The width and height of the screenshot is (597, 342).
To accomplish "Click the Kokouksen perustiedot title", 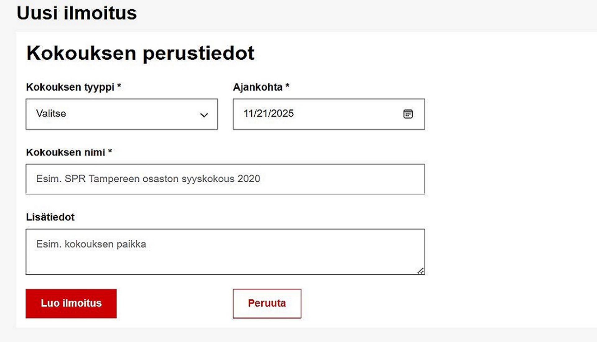I will coord(141,53).
